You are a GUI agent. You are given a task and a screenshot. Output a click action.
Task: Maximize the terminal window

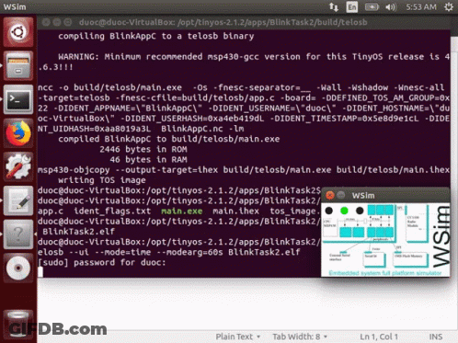pos(68,22)
